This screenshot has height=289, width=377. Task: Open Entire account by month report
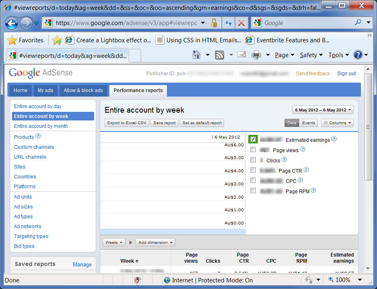tap(41, 126)
